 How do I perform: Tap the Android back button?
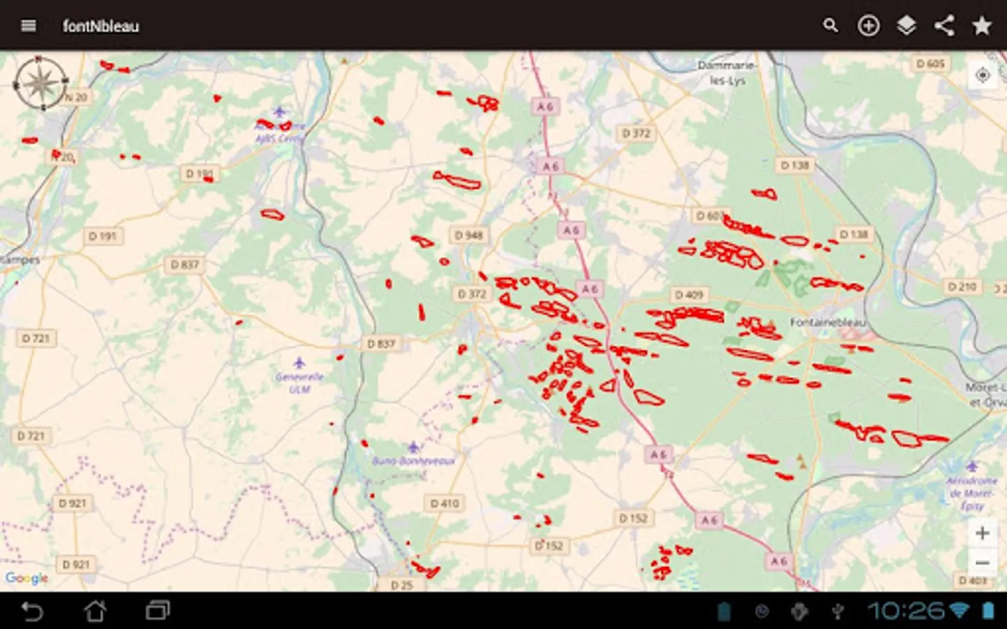tap(32, 611)
